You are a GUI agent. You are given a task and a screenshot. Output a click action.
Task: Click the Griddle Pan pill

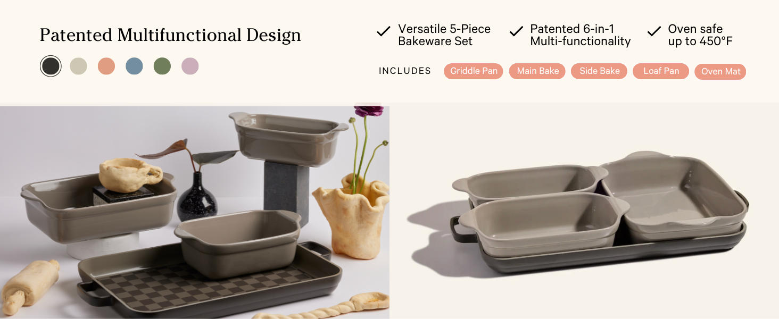tap(474, 71)
